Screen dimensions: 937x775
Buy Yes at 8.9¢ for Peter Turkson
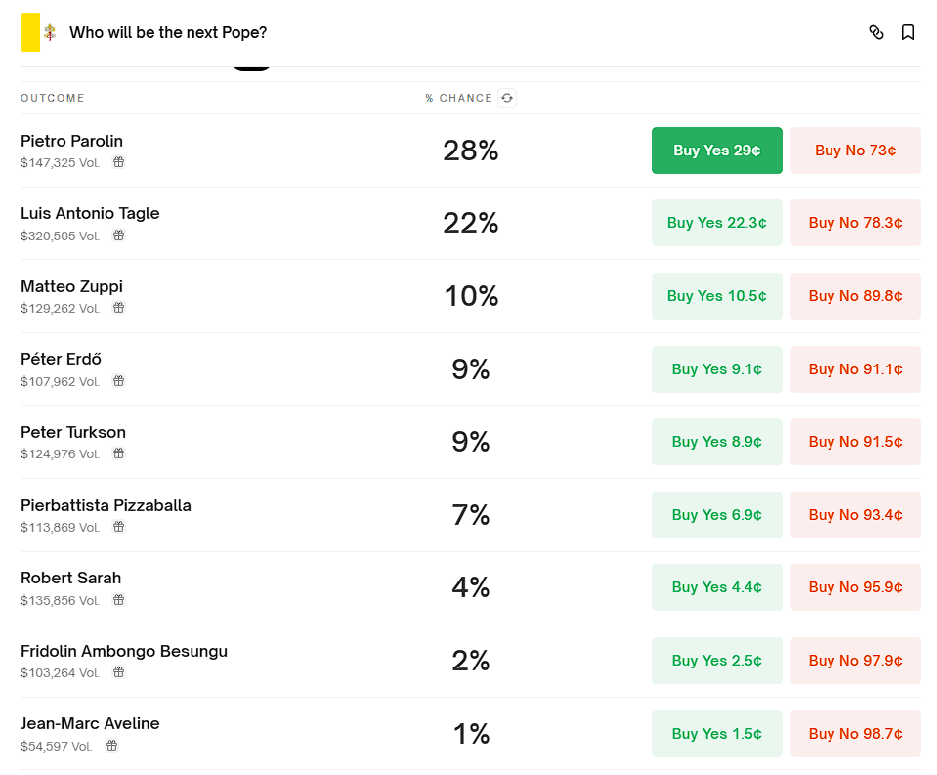(x=716, y=442)
